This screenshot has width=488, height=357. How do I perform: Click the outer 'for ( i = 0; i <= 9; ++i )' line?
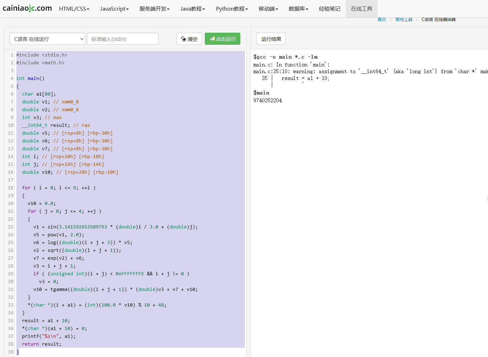click(x=59, y=188)
